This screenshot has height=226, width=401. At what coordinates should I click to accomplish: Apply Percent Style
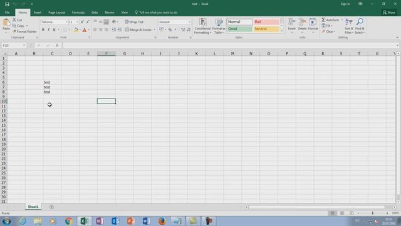(x=170, y=30)
